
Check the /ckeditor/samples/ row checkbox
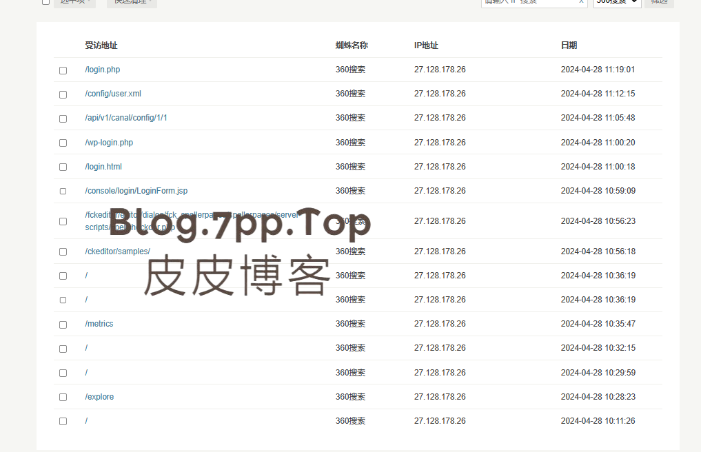[63, 251]
